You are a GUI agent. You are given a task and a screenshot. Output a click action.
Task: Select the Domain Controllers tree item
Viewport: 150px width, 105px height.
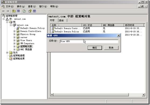coord(31,31)
